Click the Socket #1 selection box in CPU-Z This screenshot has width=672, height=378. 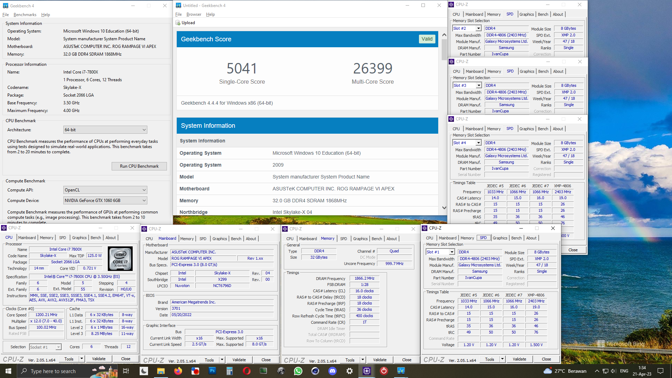[45, 347]
